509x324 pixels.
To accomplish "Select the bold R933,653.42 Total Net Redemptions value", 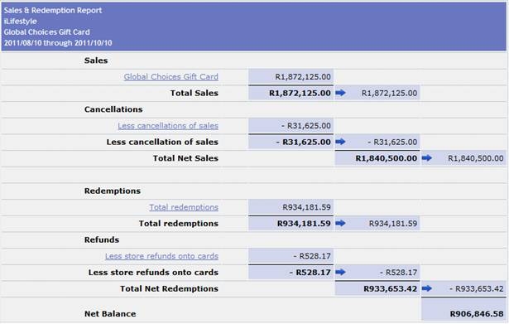I will click(390, 288).
